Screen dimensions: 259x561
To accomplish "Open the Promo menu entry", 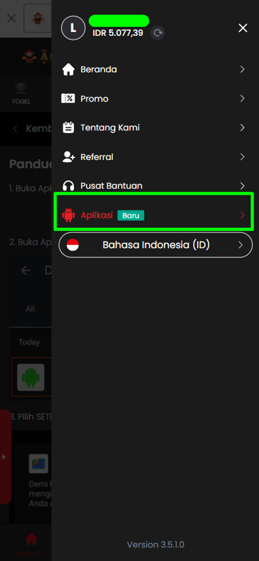I will [x=94, y=98].
